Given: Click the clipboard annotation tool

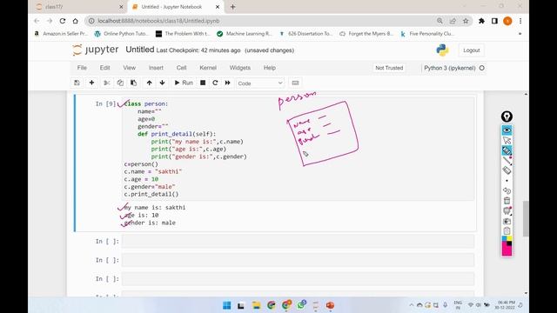Looking at the screenshot, I should coord(507,231).
